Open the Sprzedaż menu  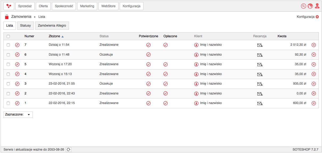pyautogui.click(x=25, y=6)
